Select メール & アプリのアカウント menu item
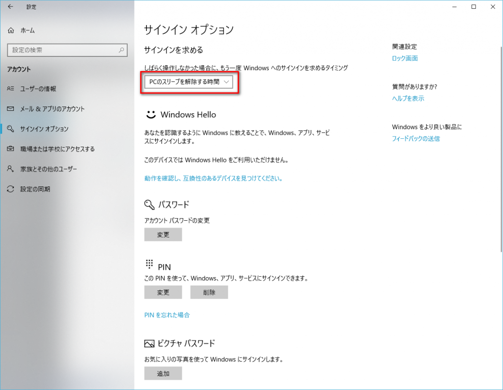 tap(52, 109)
